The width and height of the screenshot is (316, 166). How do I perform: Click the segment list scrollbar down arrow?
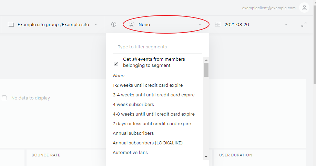206,157
